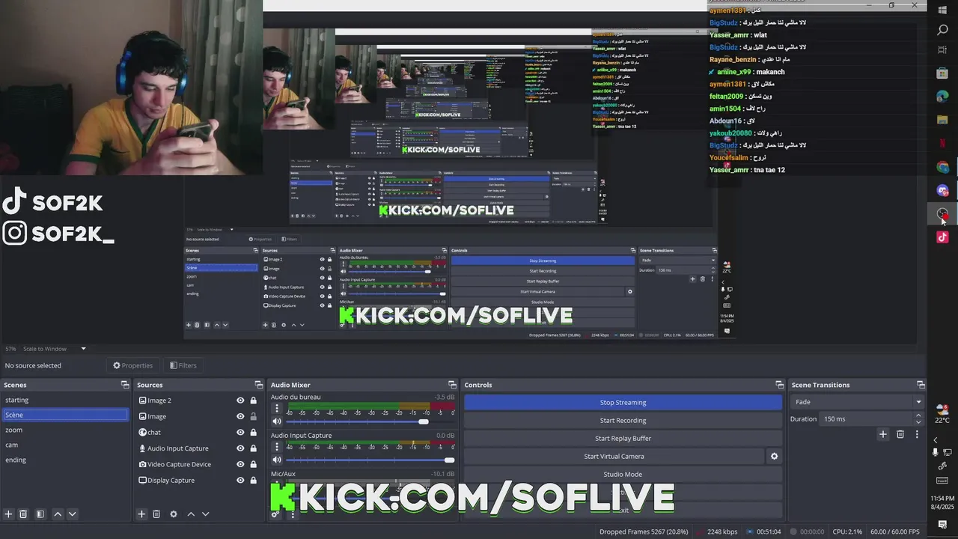Image resolution: width=958 pixels, height=539 pixels.
Task: Undock the Scene Transitions panel
Action: (921, 385)
